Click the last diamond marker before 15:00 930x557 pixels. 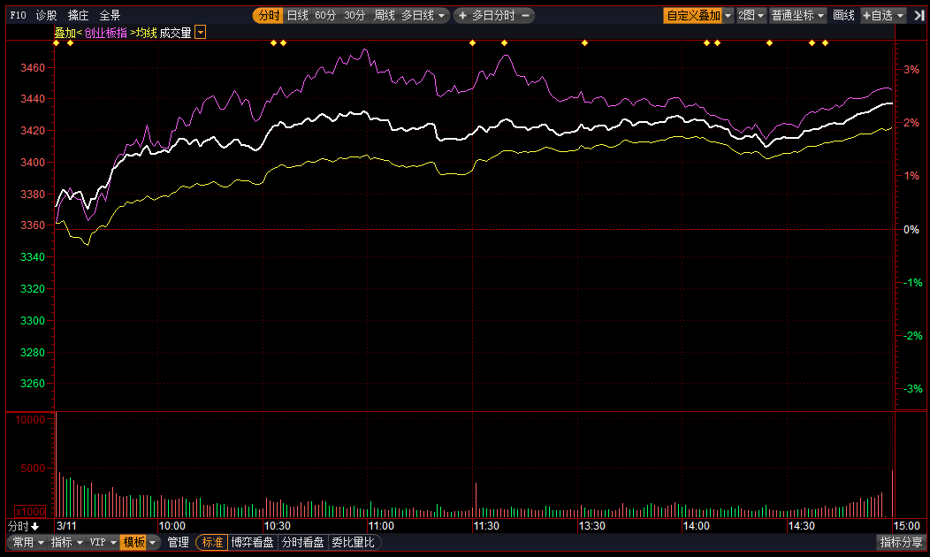[825, 43]
